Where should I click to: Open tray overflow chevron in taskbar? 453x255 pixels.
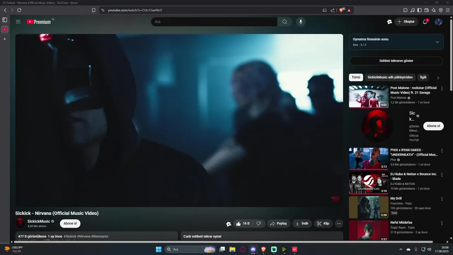tap(401, 249)
